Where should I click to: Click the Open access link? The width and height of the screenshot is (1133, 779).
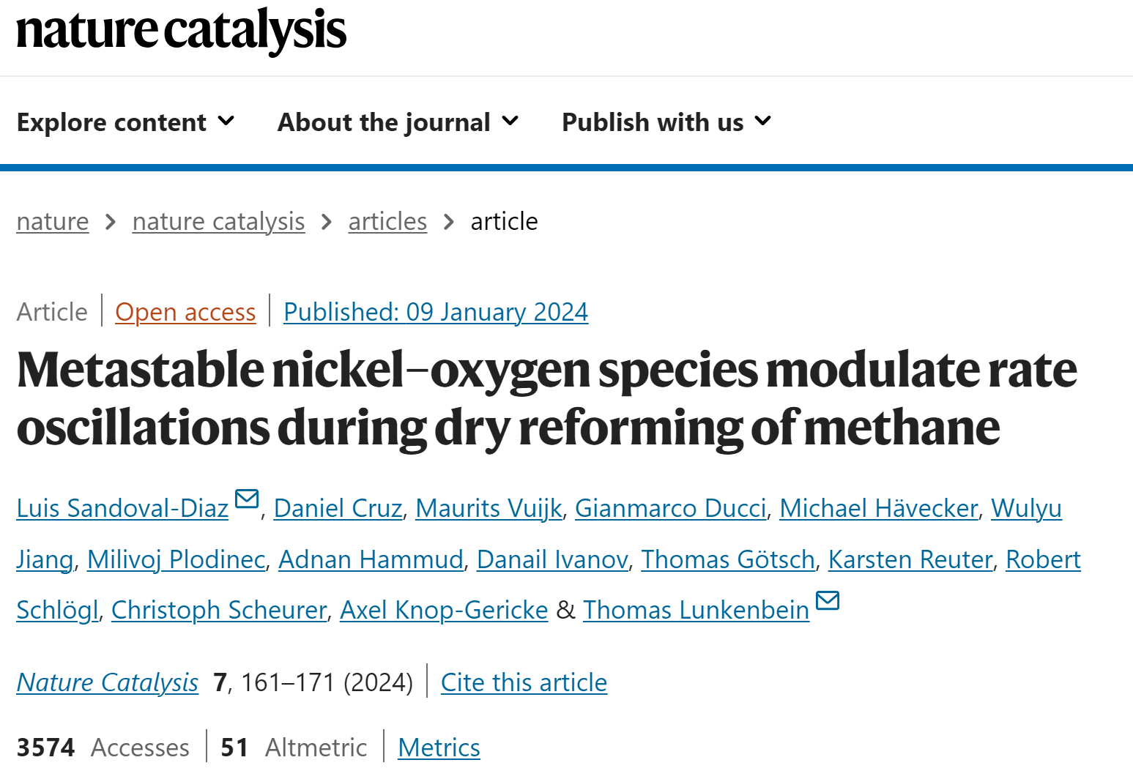pos(185,312)
